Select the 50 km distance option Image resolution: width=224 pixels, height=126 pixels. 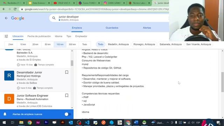(x=48, y=44)
